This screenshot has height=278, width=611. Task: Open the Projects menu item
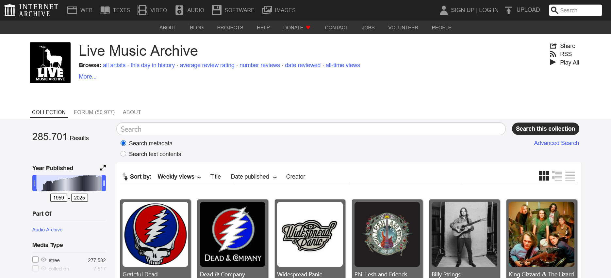point(230,28)
